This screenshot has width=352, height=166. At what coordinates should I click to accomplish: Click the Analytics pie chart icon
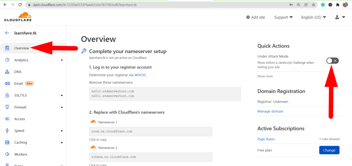(x=7, y=60)
